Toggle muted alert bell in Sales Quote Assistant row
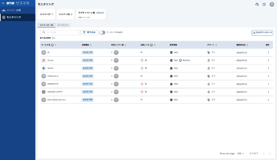Viewport: 277px width, 160px height. pyautogui.click(x=209, y=100)
